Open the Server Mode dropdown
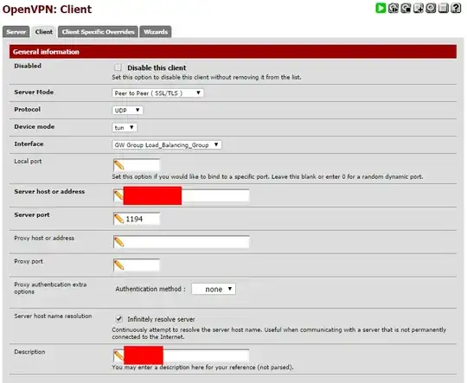Screen dimensions: 467x383 158,93
